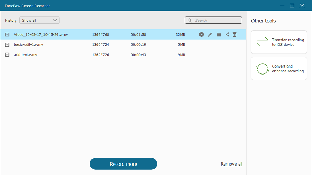Click the 1362*726 resolution value

(101, 55)
